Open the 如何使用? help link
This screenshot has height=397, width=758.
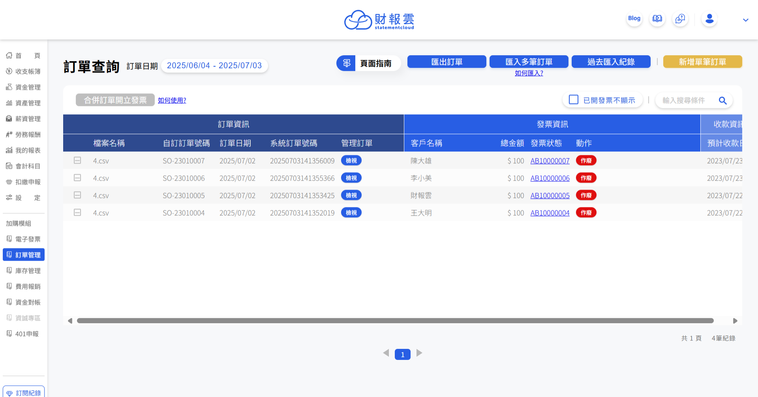point(172,100)
